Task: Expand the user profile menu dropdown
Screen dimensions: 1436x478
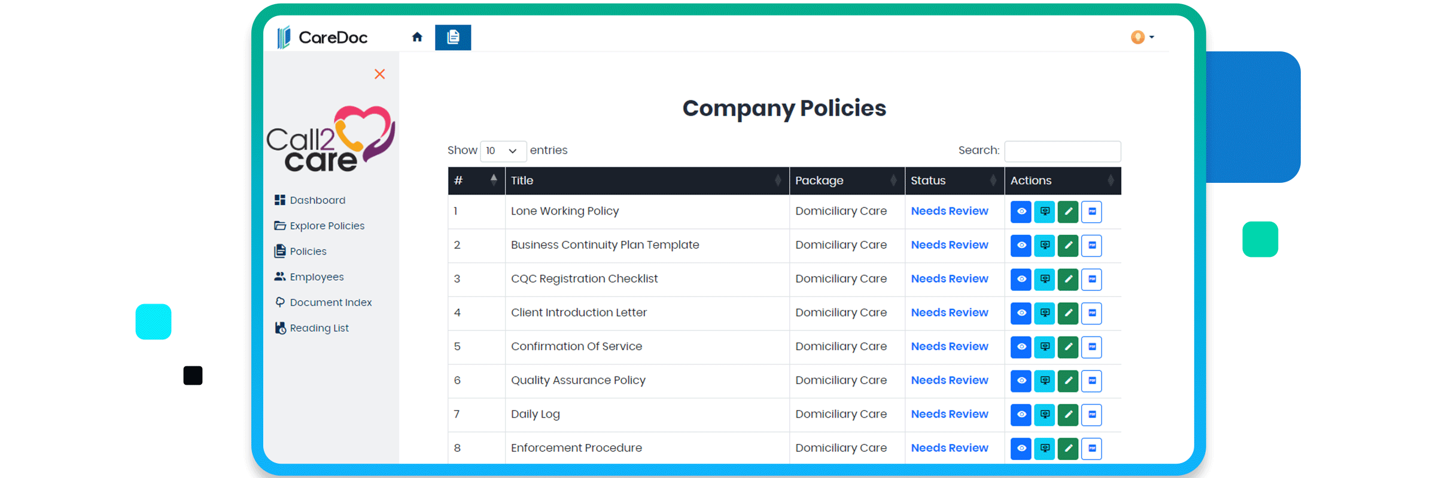Action: 1142,37
